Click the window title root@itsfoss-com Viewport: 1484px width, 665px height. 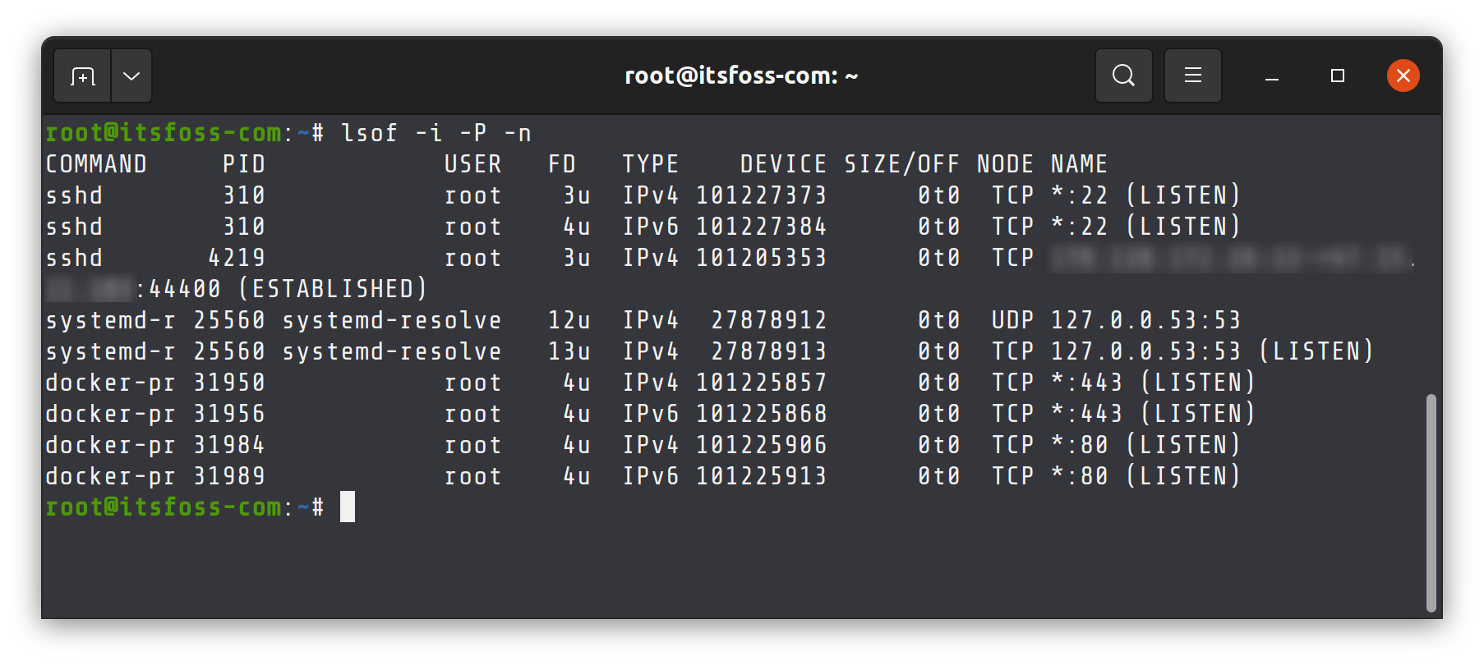tap(741, 76)
